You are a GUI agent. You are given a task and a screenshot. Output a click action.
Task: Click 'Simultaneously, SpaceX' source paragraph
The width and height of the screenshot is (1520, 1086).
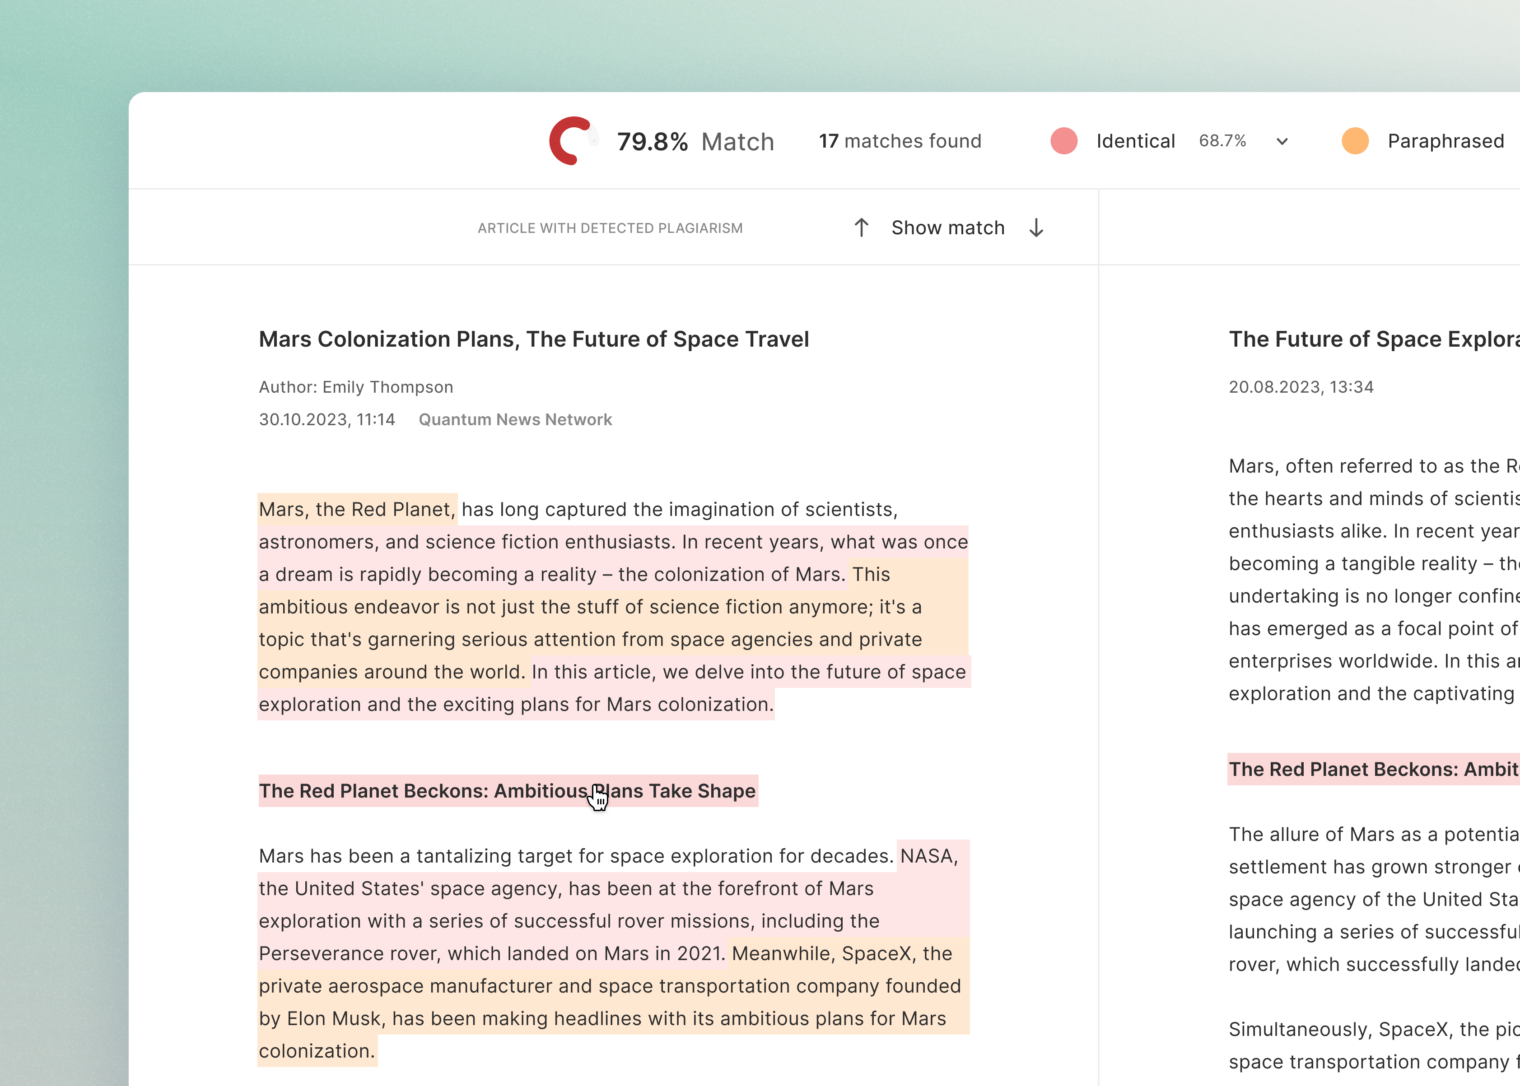[x=1374, y=1046]
